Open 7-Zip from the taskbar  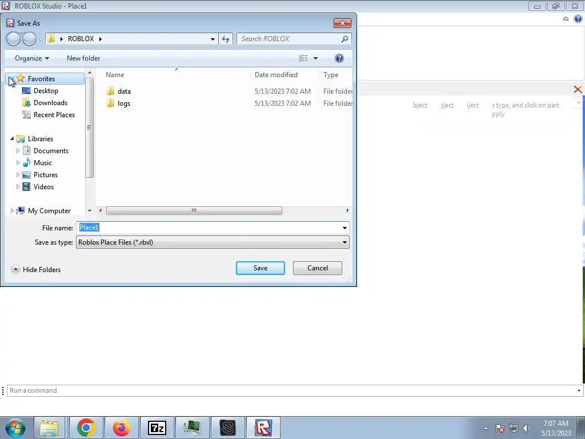157,428
